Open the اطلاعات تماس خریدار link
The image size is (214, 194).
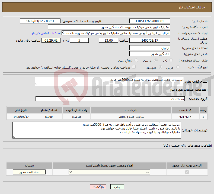click(x=46, y=33)
